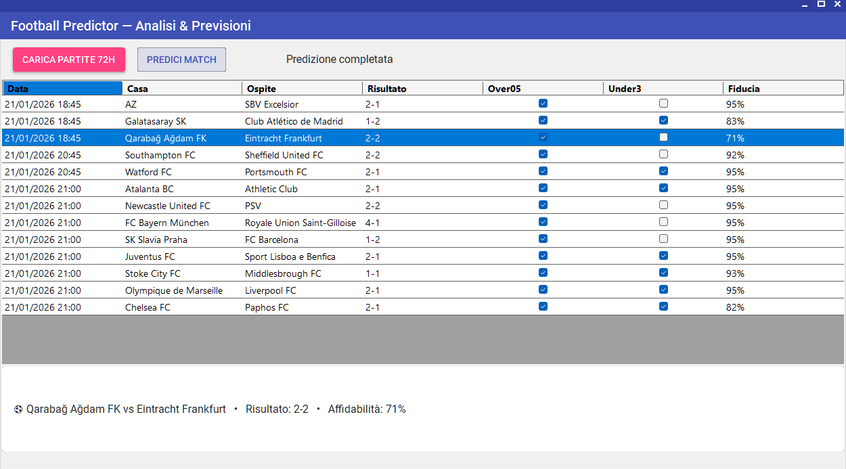
Task: Click the PSV cell
Action: (302, 206)
